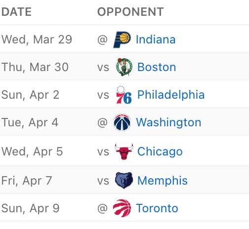Click the DATE column header

pos(16,12)
